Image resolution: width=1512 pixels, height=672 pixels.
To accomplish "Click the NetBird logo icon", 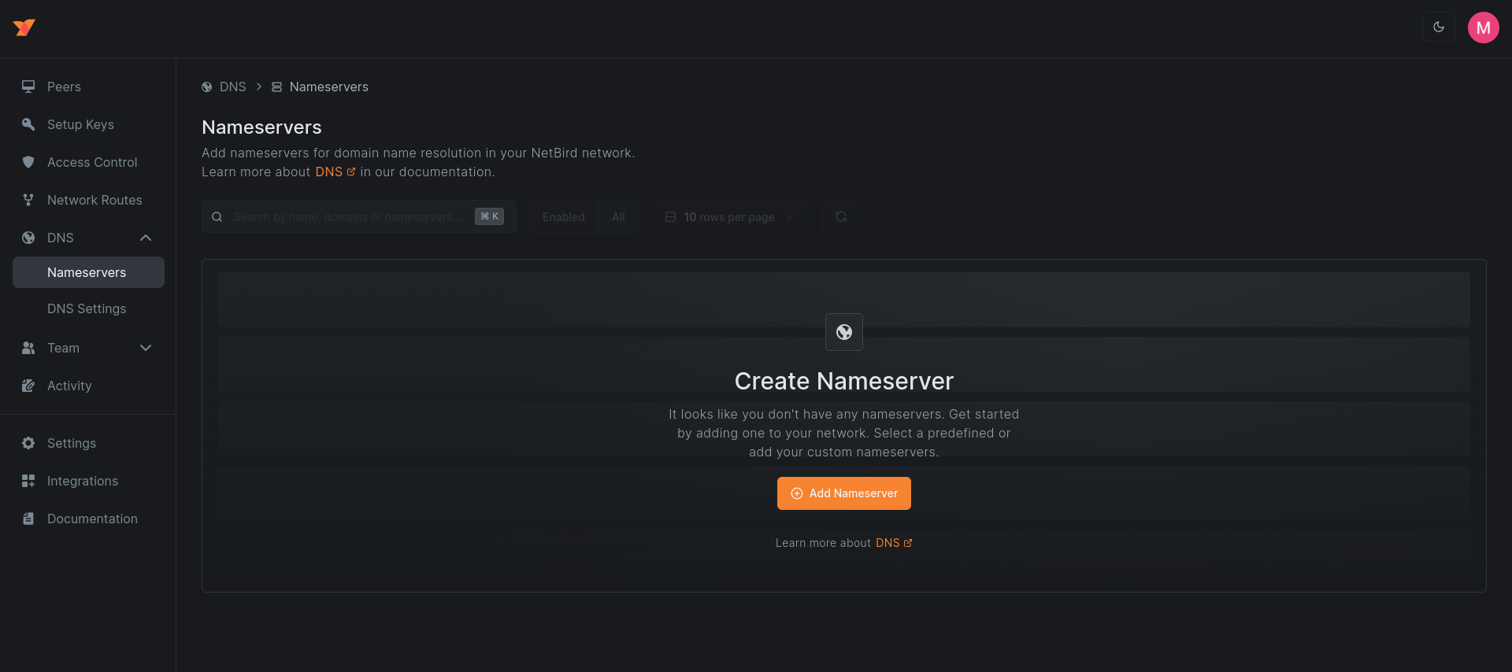I will 24,28.
